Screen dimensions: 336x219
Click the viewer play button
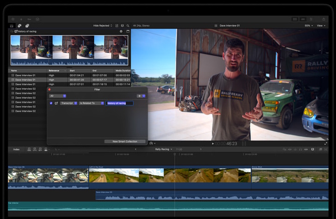pyautogui.click(x=213, y=144)
